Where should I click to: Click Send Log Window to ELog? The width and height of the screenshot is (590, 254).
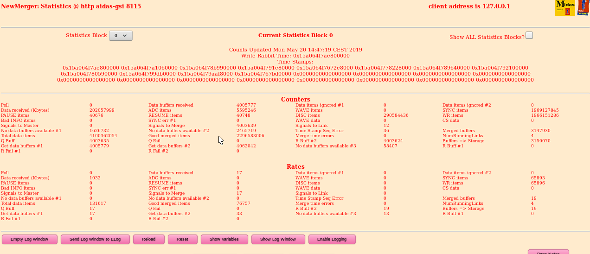95,239
